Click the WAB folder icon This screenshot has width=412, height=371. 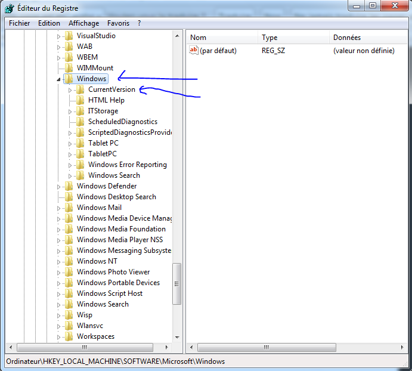(x=69, y=47)
